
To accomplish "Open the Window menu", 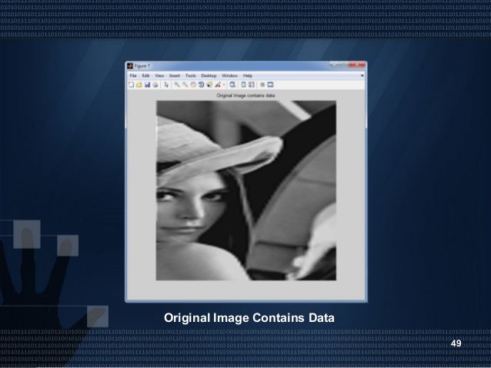I will 229,75.
